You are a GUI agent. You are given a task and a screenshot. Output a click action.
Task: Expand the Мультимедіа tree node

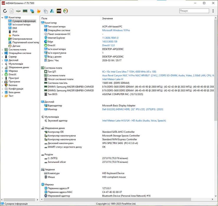click(x=2, y=64)
